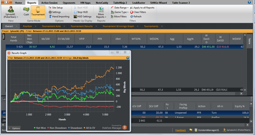This screenshot has width=255, height=135.
Task: Sort hands by Equity % column
Action: tap(240, 106)
